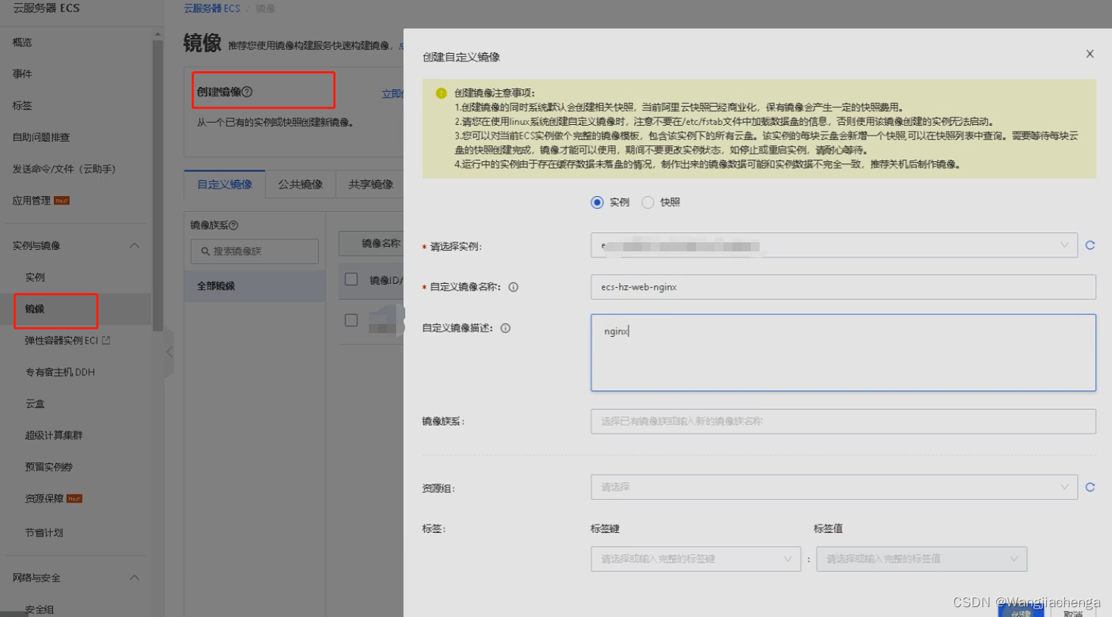Open 云服务器 ECS breadcrumb link
This screenshot has width=1112, height=617.
point(212,8)
